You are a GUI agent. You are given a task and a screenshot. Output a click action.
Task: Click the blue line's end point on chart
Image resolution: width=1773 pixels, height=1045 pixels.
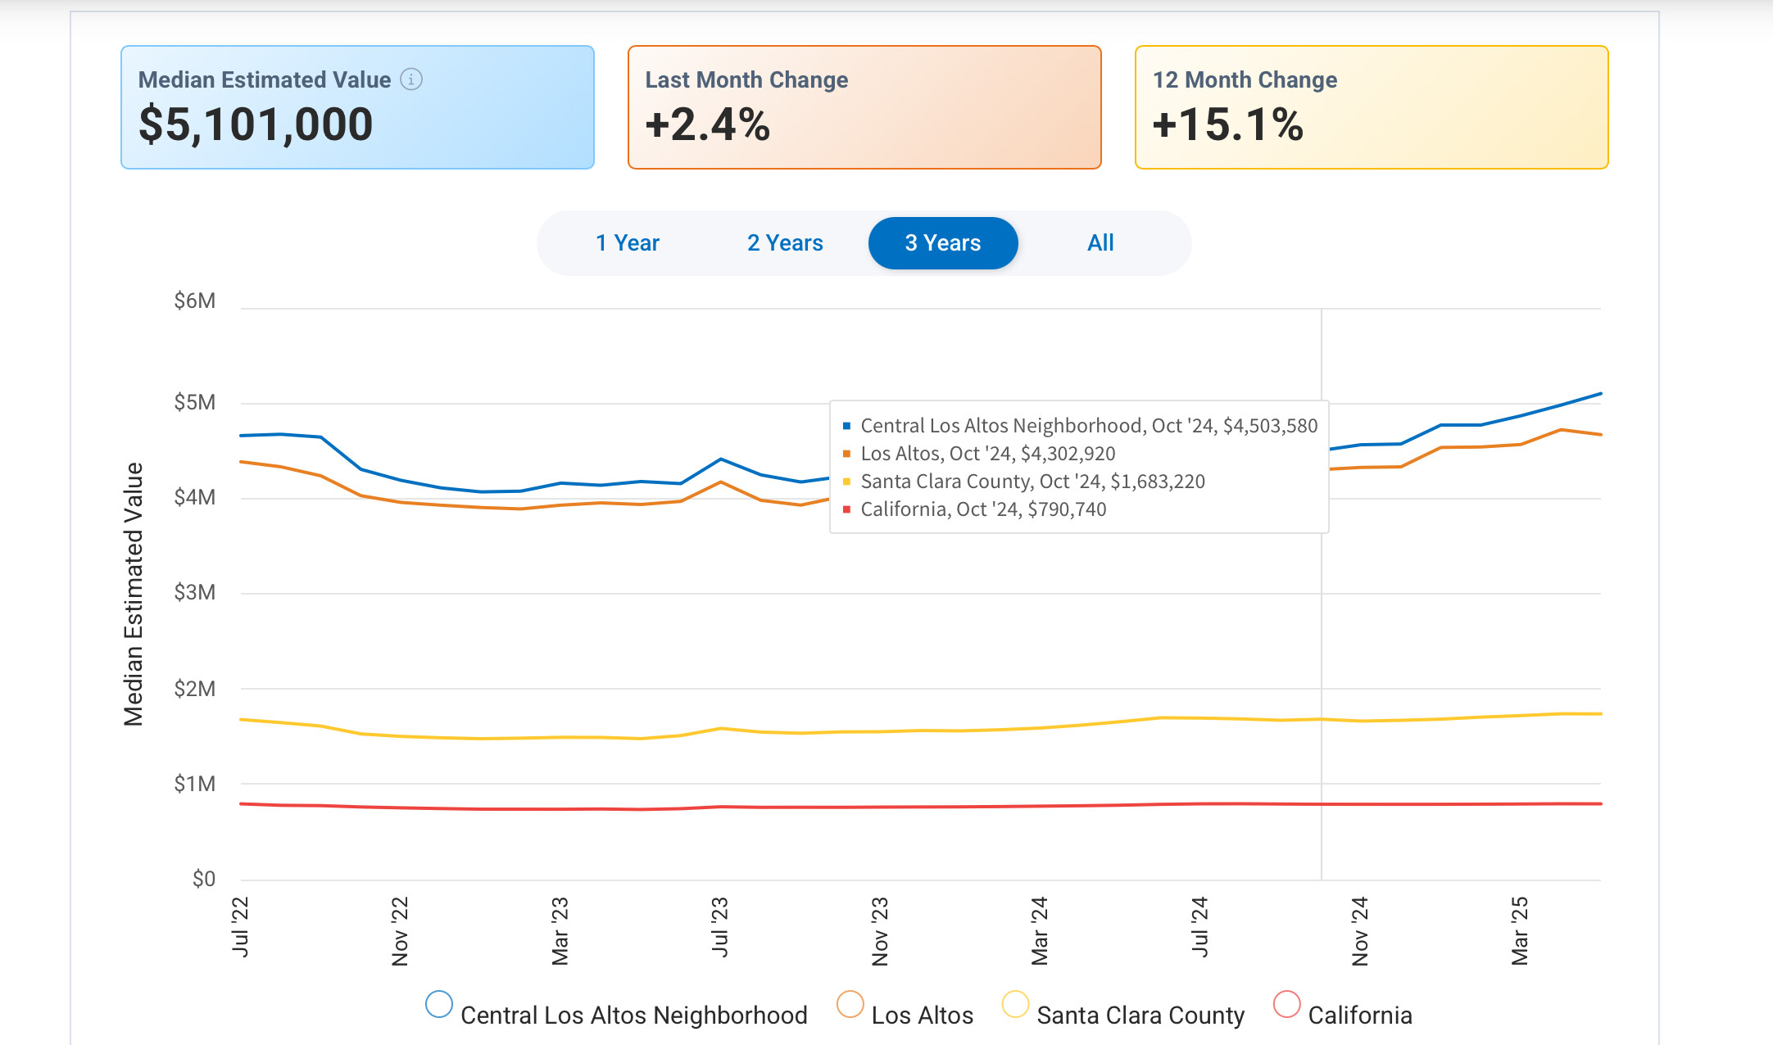[1599, 394]
